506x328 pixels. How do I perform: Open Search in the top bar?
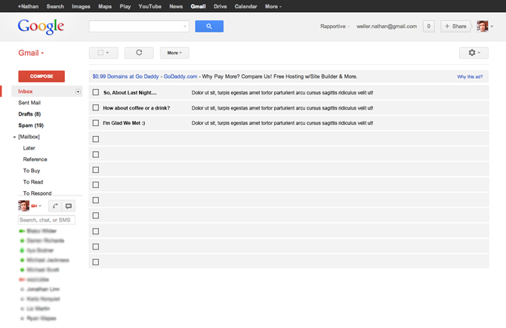coord(55,6)
